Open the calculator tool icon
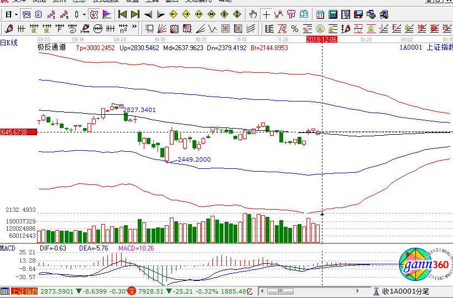 coord(334,14)
